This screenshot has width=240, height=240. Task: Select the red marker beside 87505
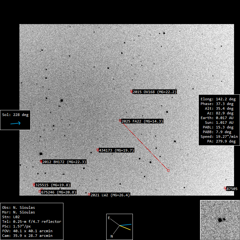pos(225,188)
